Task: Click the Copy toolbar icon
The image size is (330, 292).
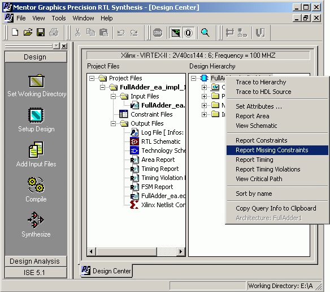Action: [x=91, y=32]
